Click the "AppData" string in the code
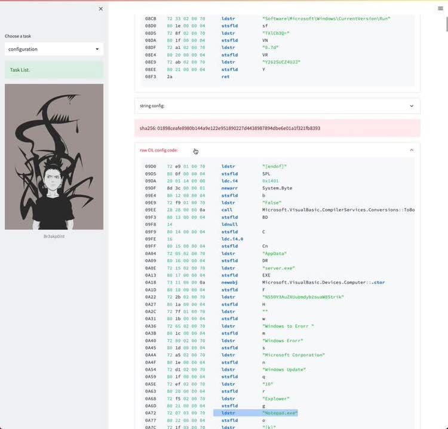Image resolution: width=448 pixels, height=429 pixels. pyautogui.click(x=274, y=253)
